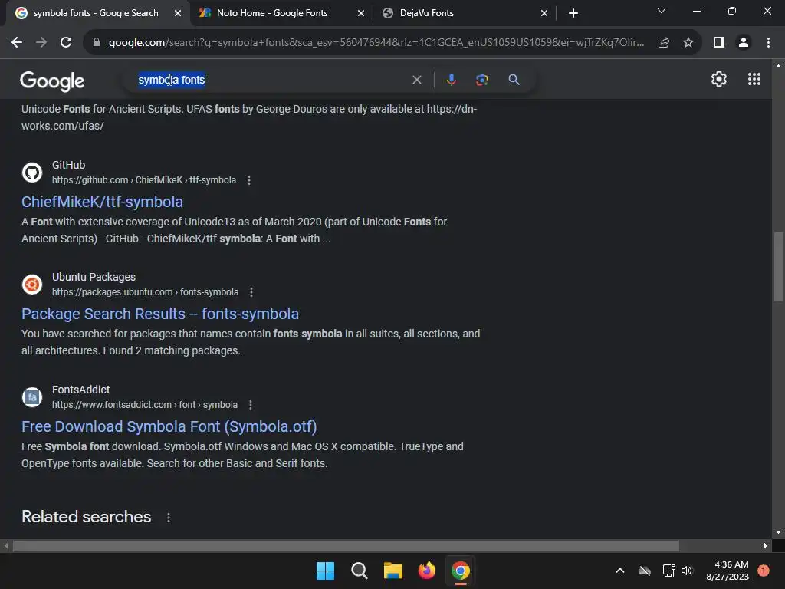The height and width of the screenshot is (589, 785).
Task: Open FontsAddict result favicon
Action: point(32,397)
